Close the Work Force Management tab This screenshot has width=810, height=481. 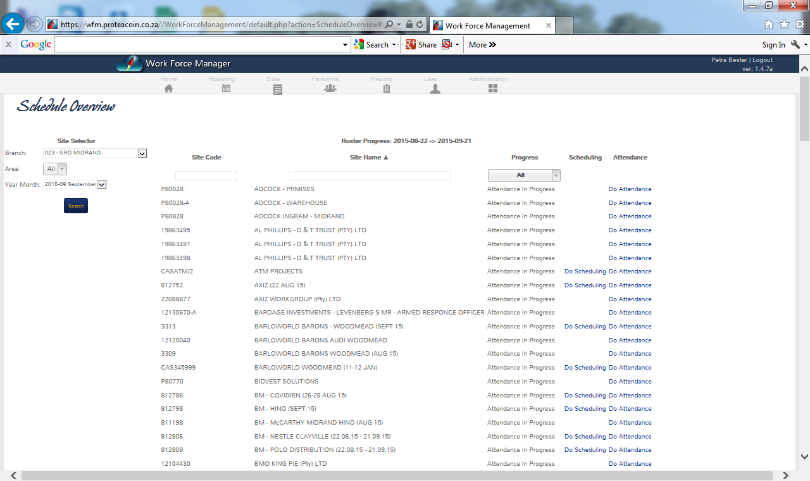549,25
